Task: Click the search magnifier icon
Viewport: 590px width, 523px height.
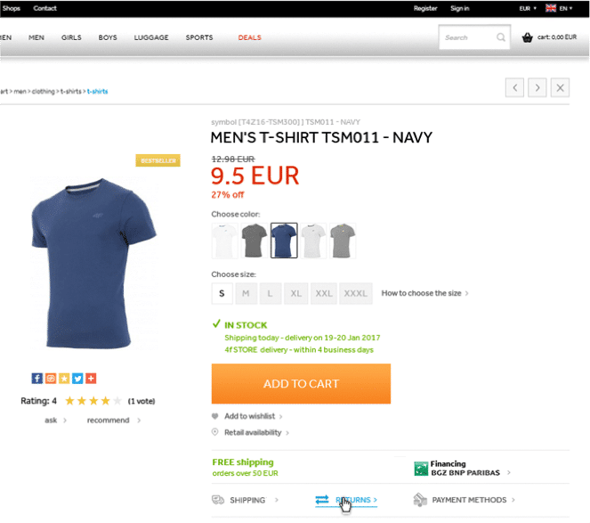Action: [501, 37]
